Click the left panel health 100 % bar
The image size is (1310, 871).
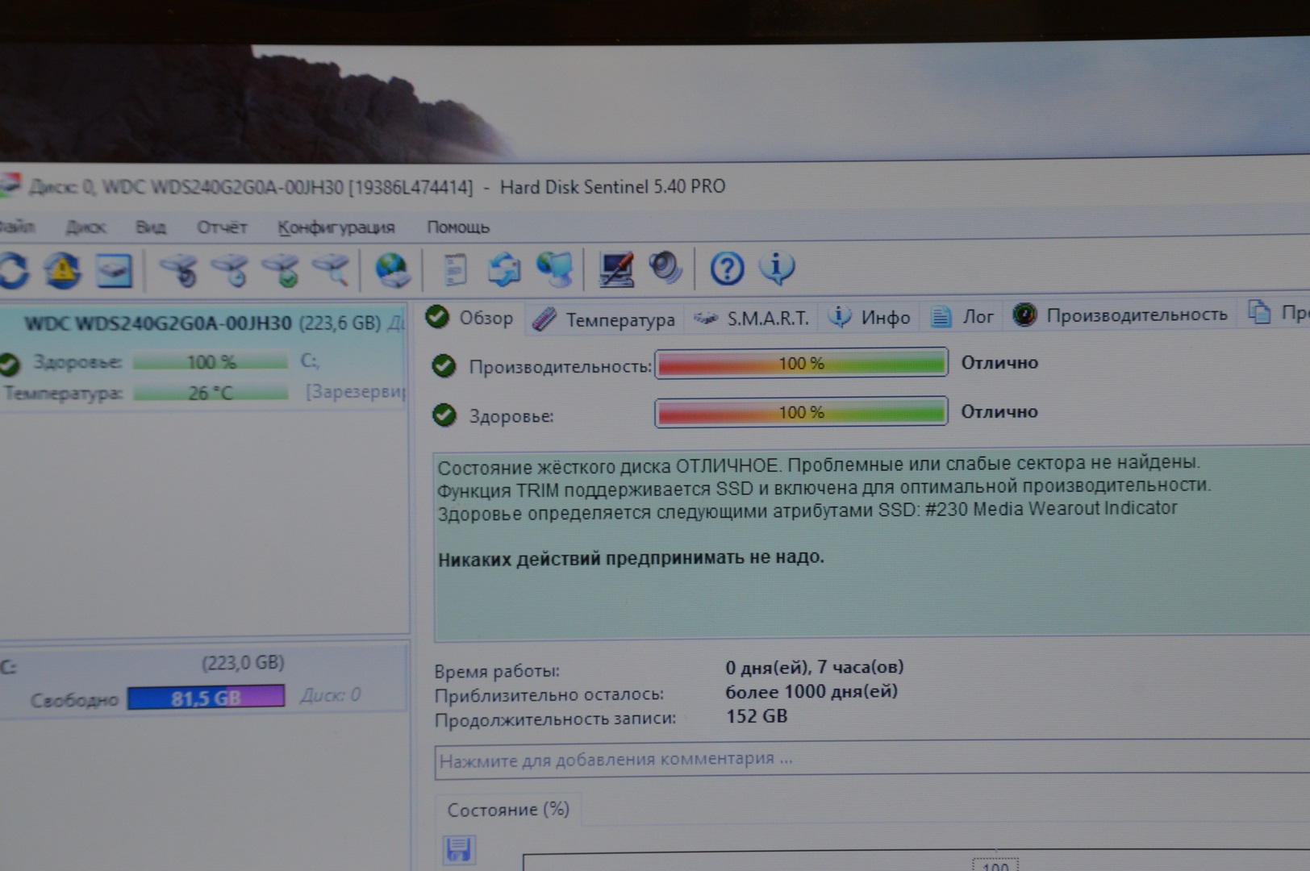pyautogui.click(x=211, y=362)
